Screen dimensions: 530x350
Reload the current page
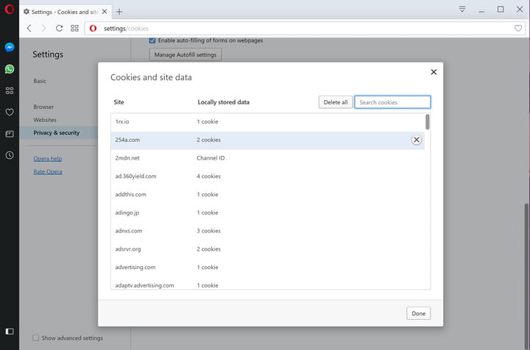[59, 28]
